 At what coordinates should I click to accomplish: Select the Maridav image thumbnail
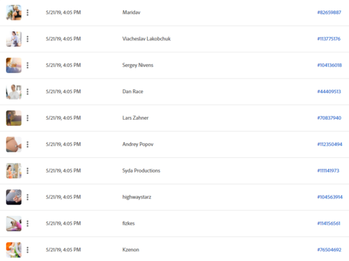(x=14, y=13)
